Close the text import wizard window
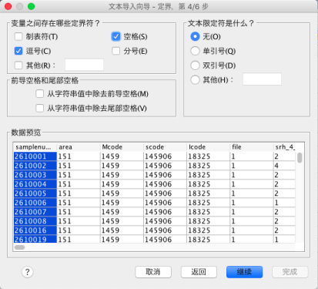 [x=8, y=6]
